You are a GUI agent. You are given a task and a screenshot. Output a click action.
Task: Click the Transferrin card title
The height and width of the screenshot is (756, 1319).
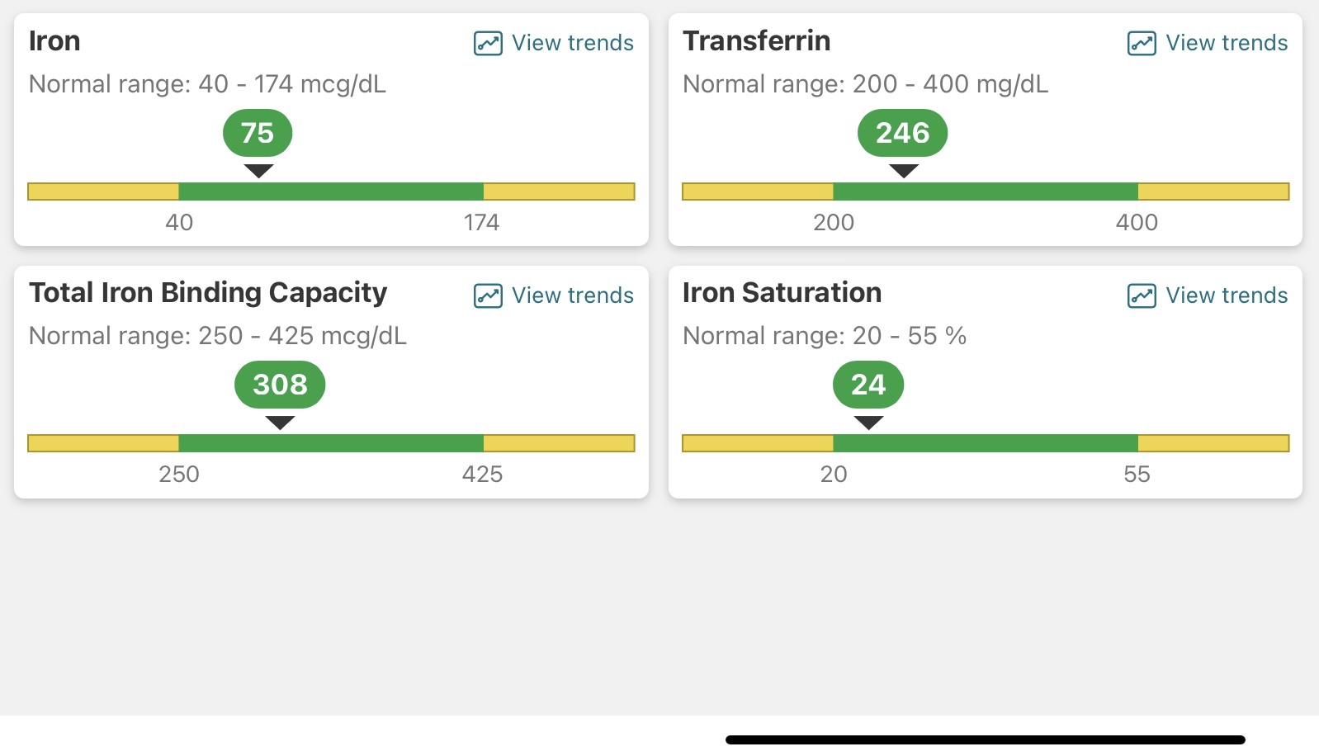pyautogui.click(x=757, y=41)
